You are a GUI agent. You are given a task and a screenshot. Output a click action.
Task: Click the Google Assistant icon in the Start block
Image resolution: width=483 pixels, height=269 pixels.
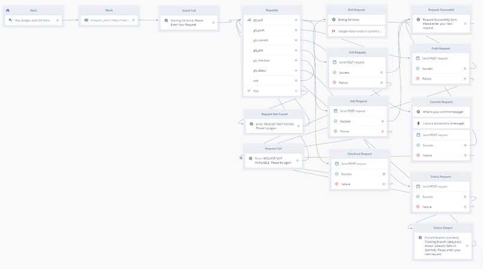(10, 20)
